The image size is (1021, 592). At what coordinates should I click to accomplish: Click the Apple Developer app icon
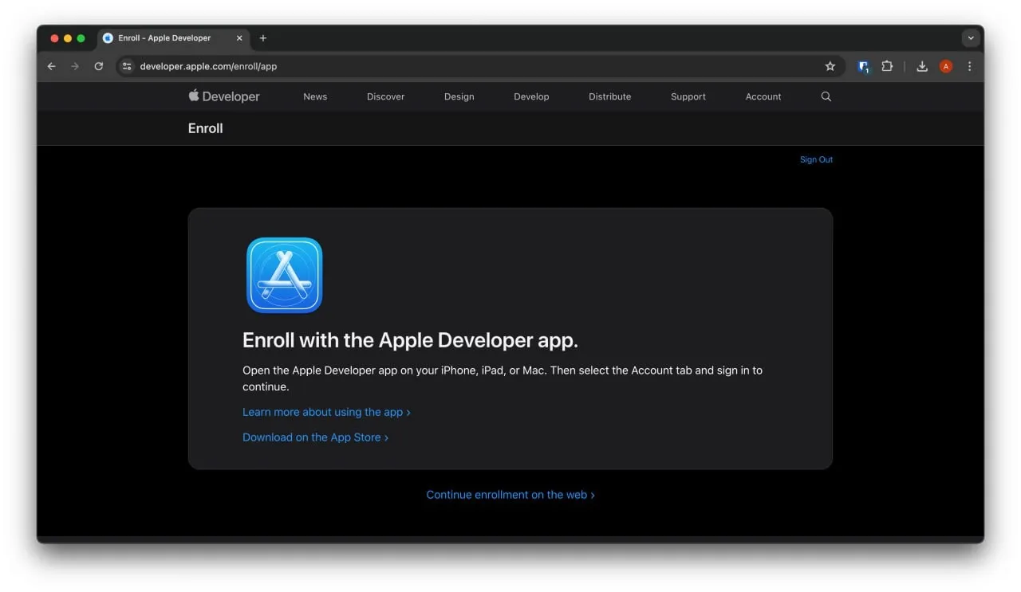(285, 276)
